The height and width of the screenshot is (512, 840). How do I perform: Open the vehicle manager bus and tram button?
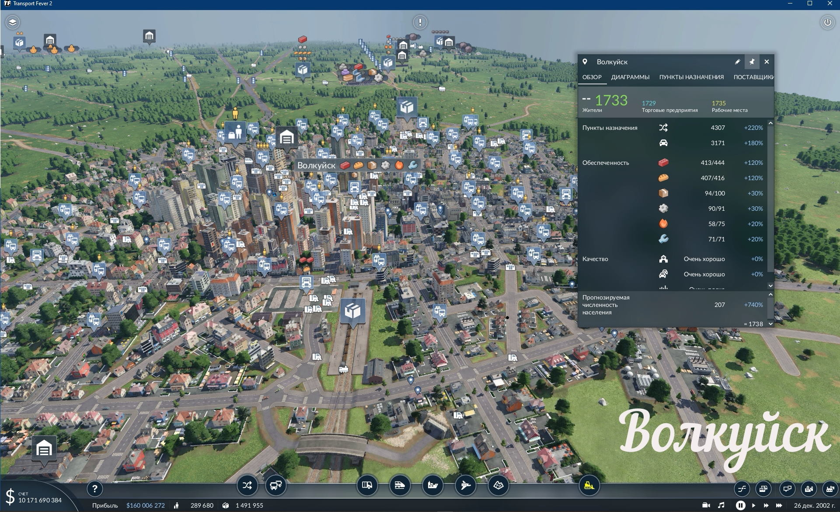(x=276, y=485)
